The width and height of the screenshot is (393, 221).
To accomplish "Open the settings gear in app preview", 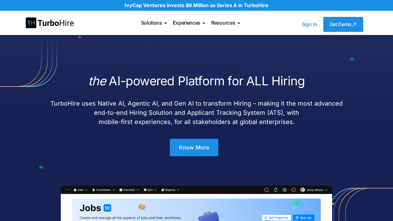I will [x=285, y=190].
